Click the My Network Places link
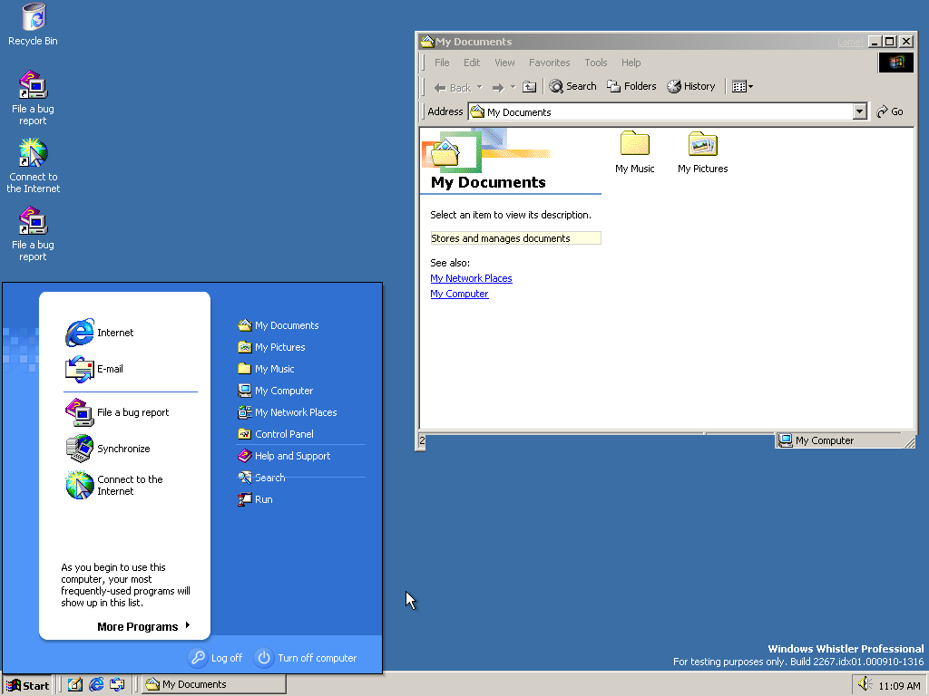 click(471, 278)
